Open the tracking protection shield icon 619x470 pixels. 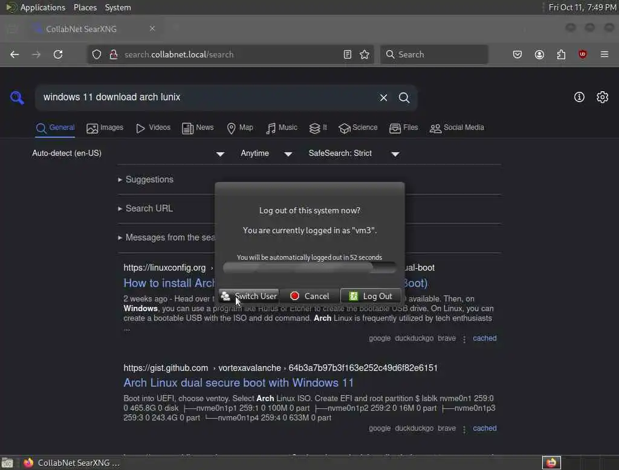coord(97,54)
